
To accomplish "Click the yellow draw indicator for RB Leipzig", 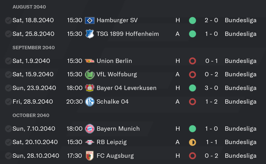I will [x=193, y=142].
